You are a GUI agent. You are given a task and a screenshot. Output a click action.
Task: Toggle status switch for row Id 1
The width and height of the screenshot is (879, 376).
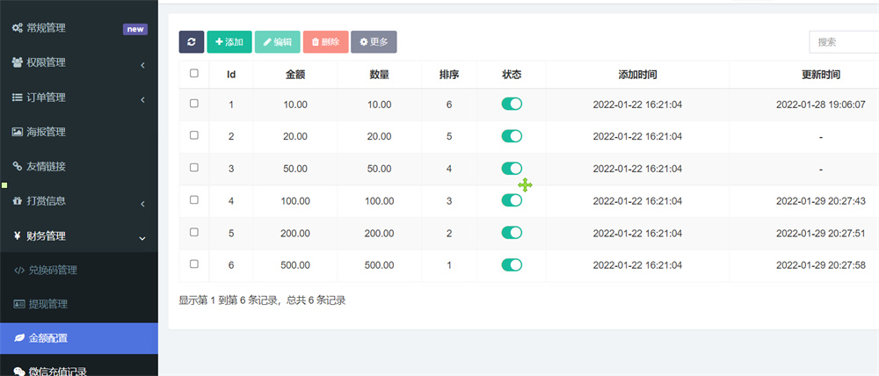pyautogui.click(x=512, y=104)
